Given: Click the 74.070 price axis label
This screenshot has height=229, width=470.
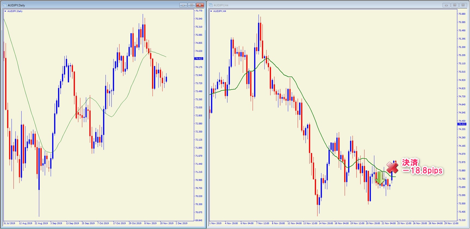Looking at the screenshot, I should coord(462,154).
